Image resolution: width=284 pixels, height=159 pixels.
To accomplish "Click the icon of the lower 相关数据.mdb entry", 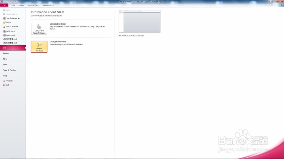I will pos(4,43).
